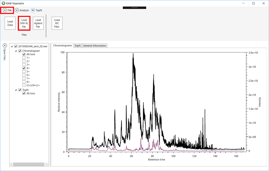Enable the 3+ charge state checkbox
The width and height of the screenshot is (269, 171).
point(24,65)
